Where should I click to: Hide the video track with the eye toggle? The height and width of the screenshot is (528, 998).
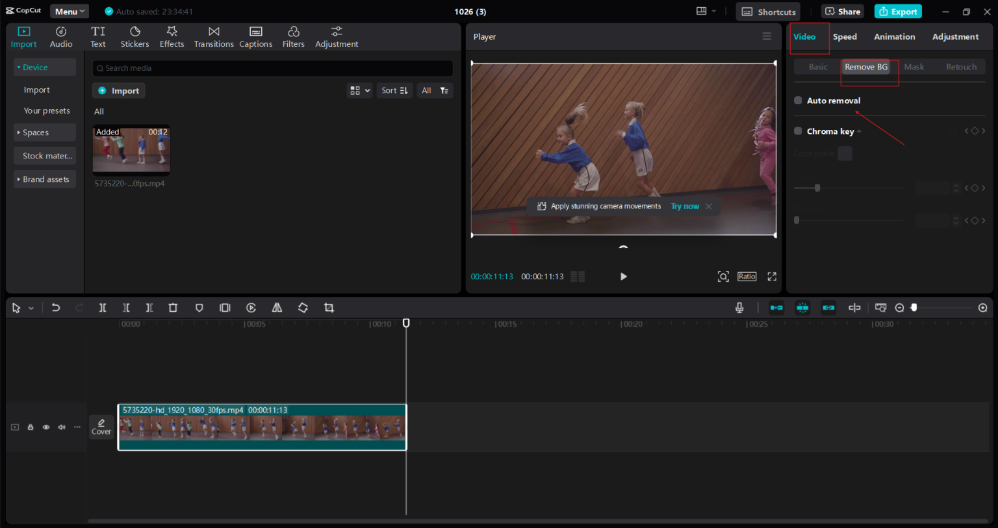click(x=45, y=427)
